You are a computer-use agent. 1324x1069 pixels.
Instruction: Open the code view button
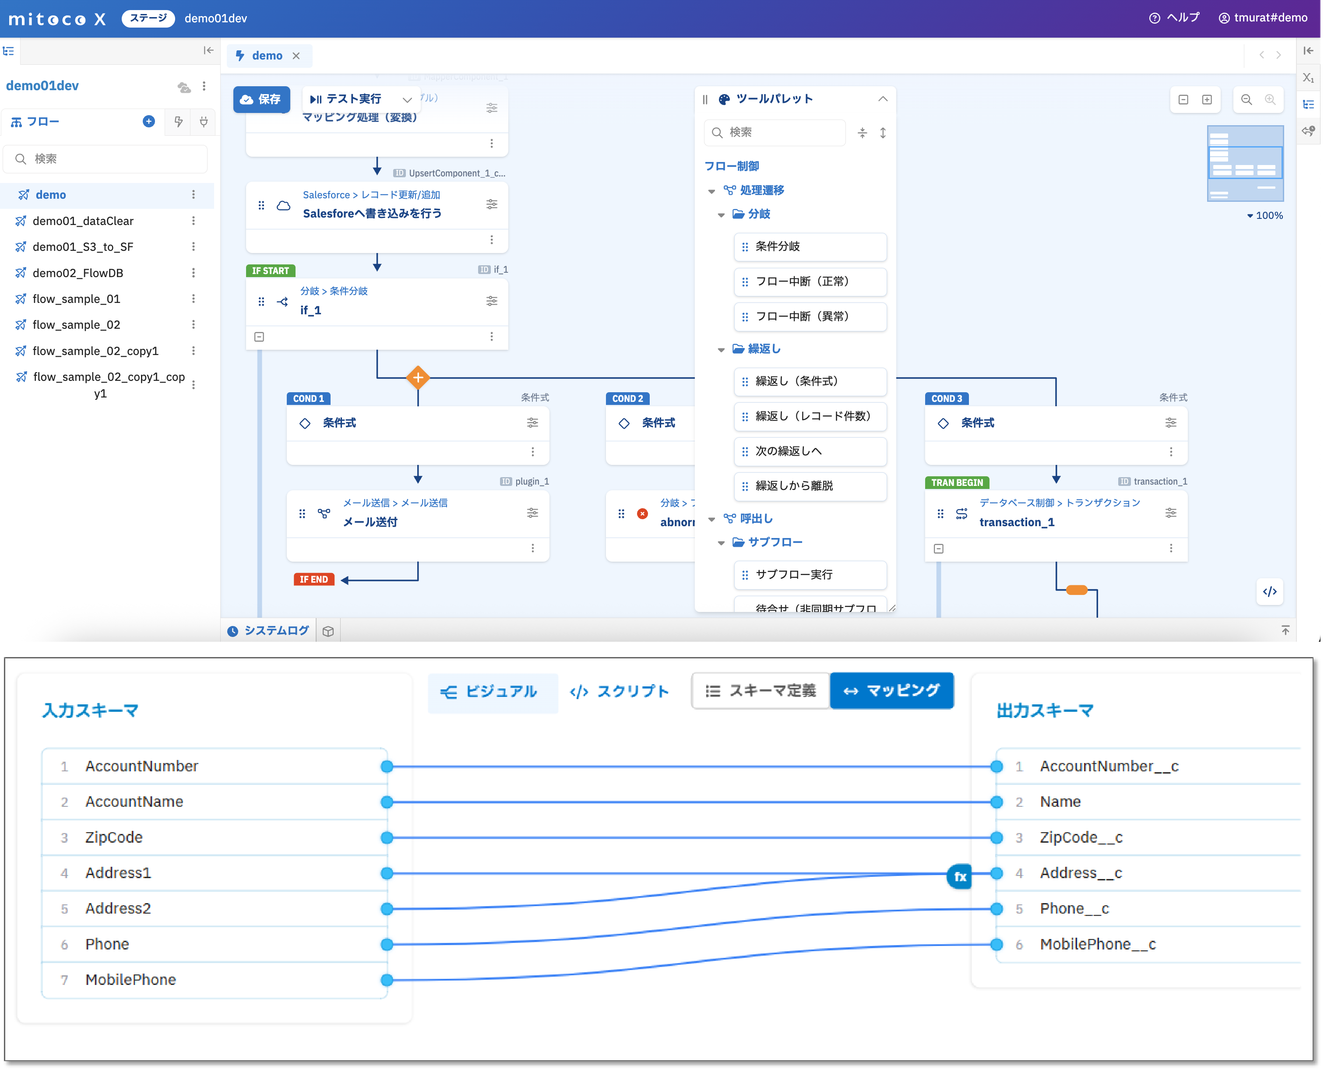tap(1271, 592)
